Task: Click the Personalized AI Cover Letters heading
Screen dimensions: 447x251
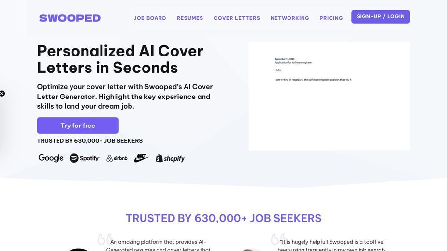Action: coord(120,59)
